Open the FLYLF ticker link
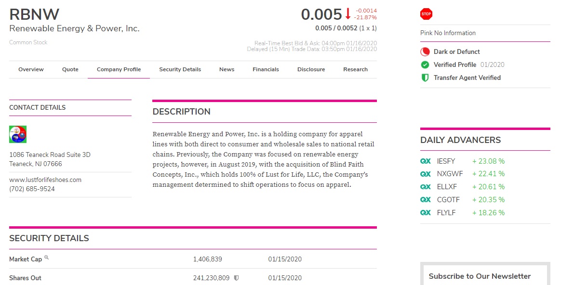 [446, 212]
